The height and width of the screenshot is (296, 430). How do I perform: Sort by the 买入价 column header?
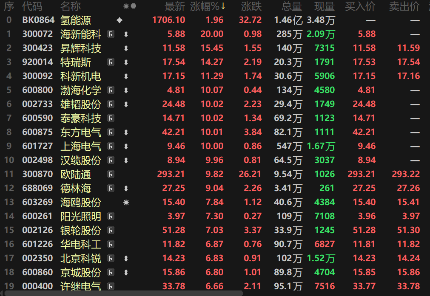pos(360,6)
